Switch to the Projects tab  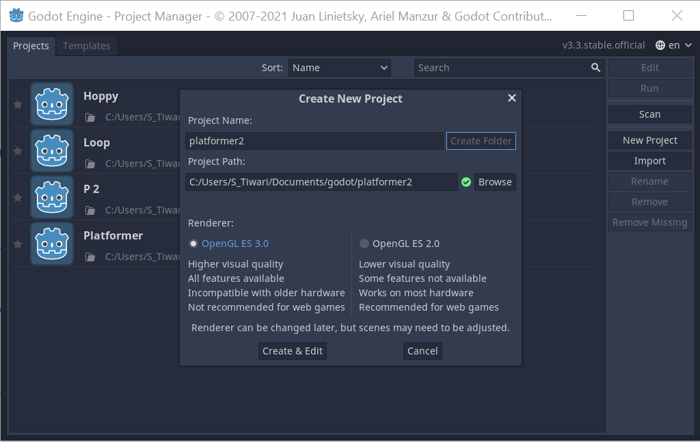[x=31, y=46]
